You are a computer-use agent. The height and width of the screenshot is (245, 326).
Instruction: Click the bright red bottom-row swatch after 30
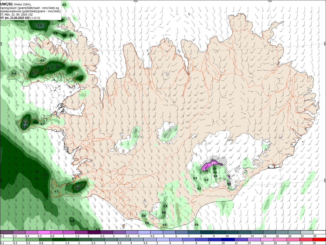tap(319, 239)
